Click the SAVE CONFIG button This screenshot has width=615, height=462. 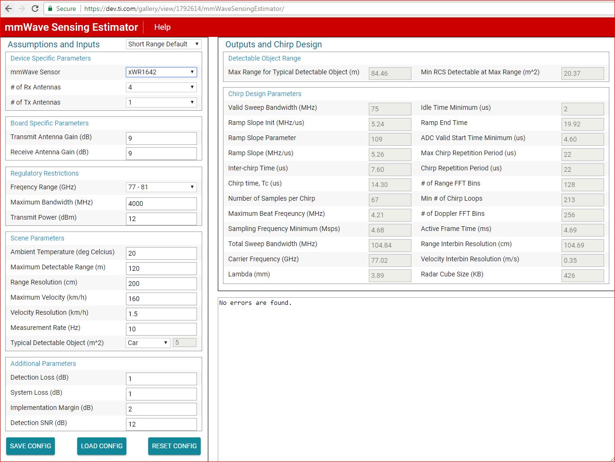[30, 446]
